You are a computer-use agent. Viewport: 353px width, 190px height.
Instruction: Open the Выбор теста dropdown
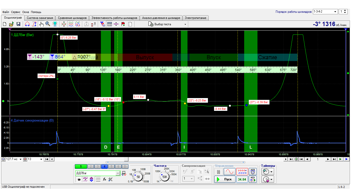tap(168, 24)
